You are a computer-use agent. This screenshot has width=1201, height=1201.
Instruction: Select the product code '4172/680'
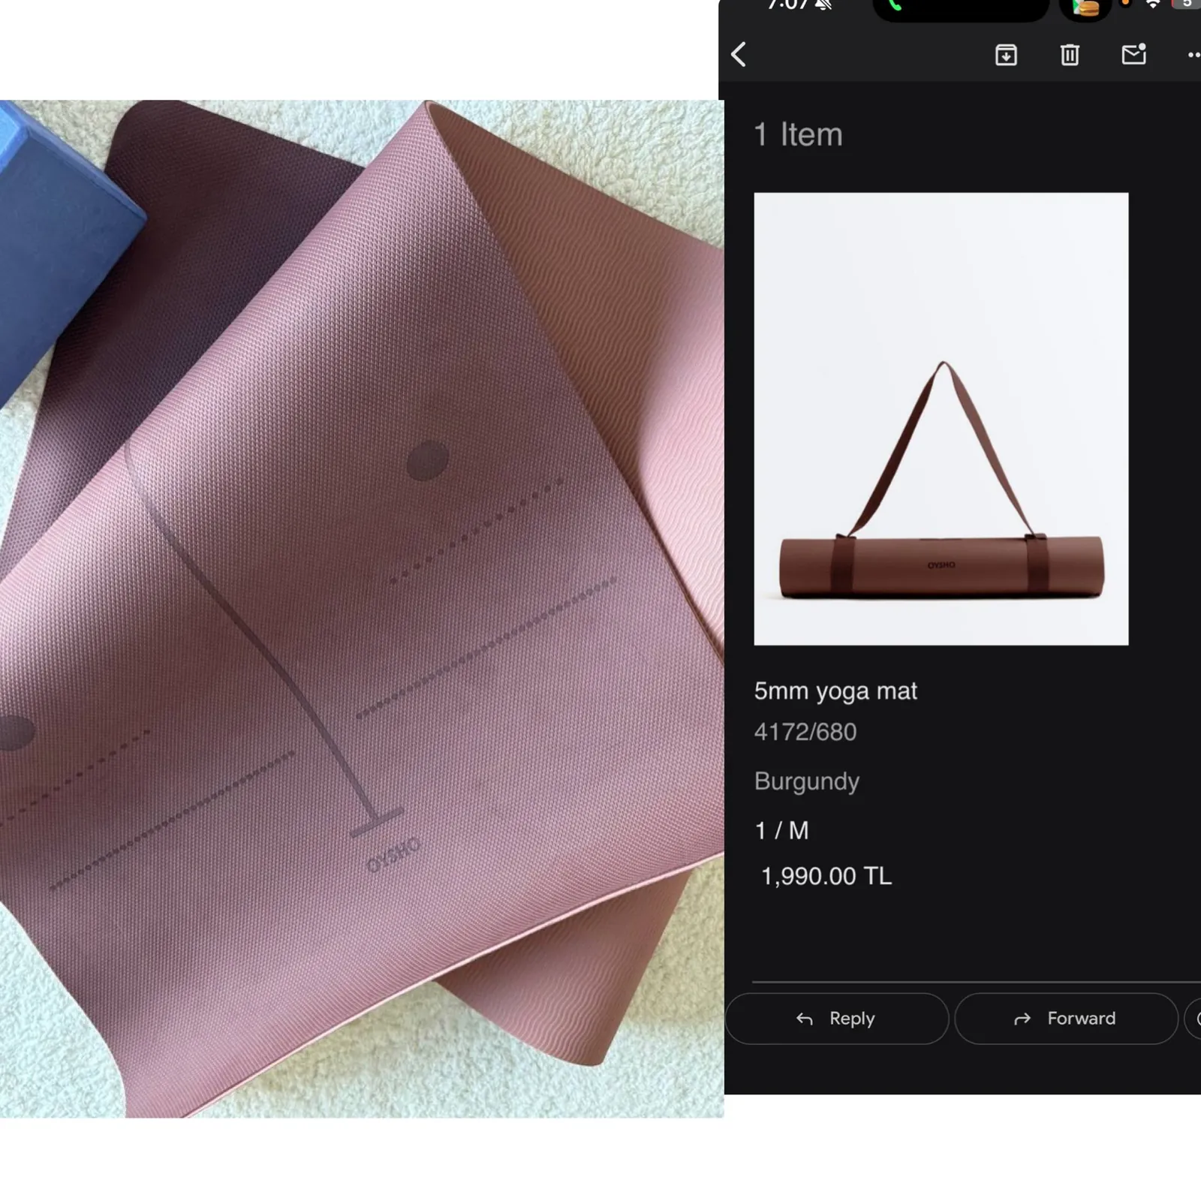[805, 732]
